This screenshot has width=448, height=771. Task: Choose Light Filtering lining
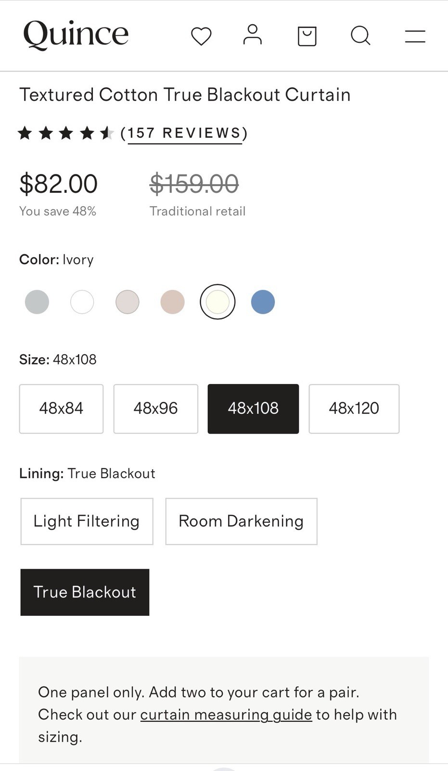click(x=87, y=521)
